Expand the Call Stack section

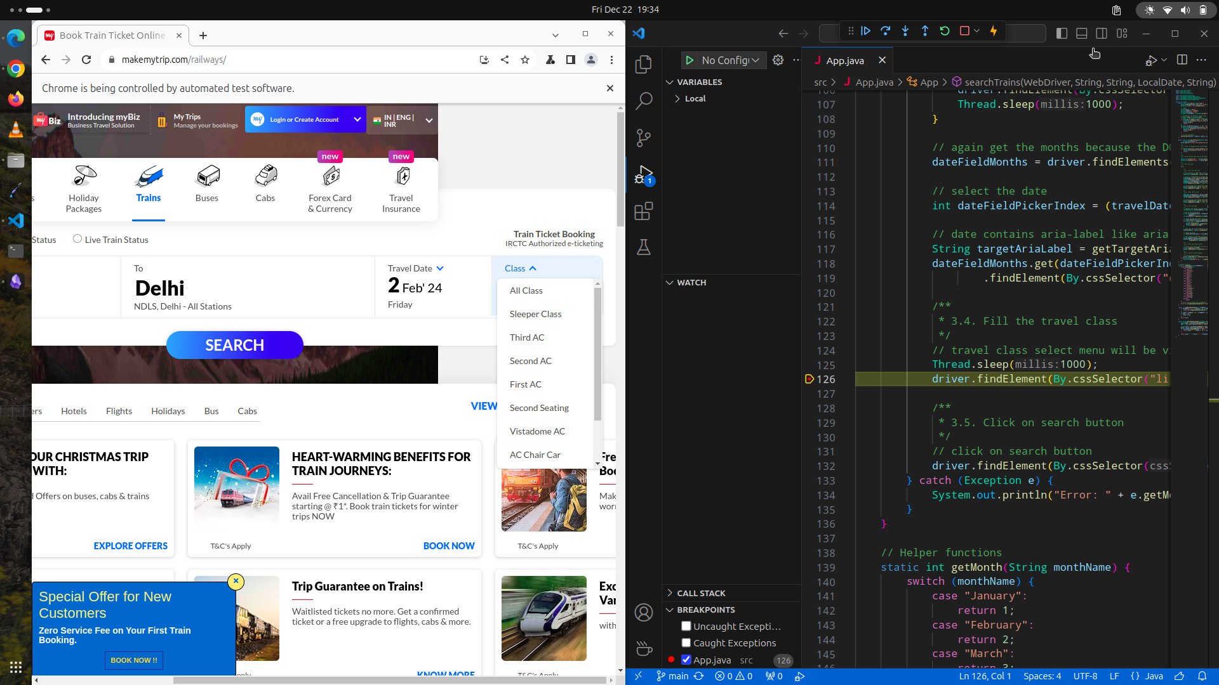701,593
